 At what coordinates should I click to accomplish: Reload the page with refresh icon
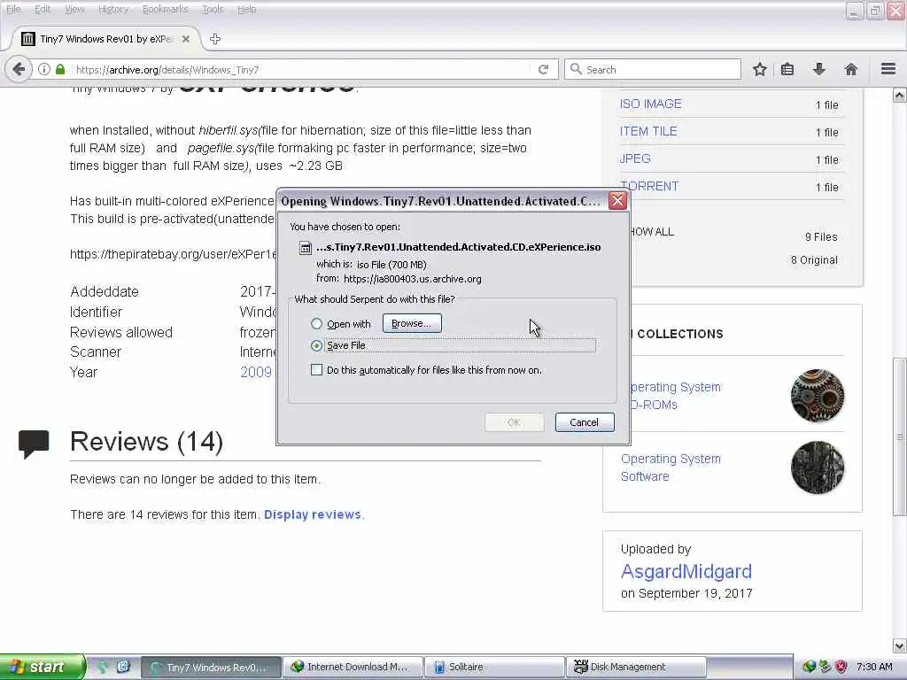tap(543, 69)
